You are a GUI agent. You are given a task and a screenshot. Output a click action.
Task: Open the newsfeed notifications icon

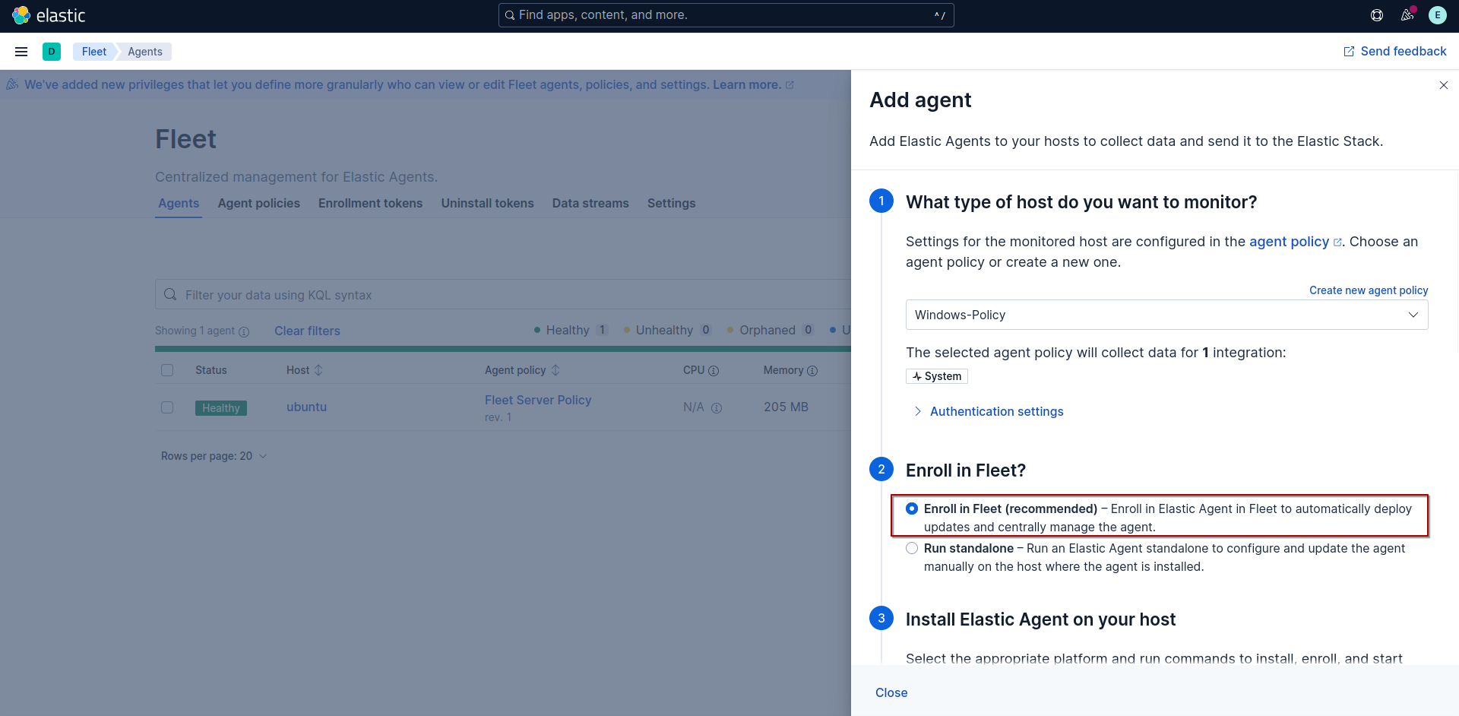[1407, 15]
